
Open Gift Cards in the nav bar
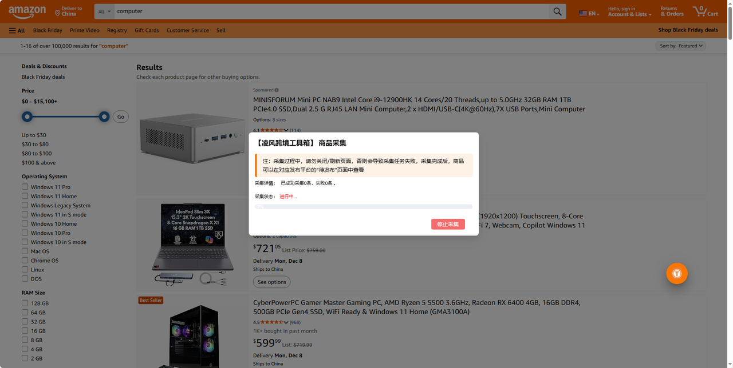coord(147,30)
